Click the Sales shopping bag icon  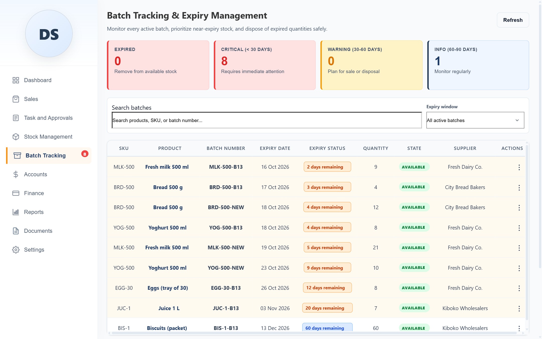[x=16, y=99]
